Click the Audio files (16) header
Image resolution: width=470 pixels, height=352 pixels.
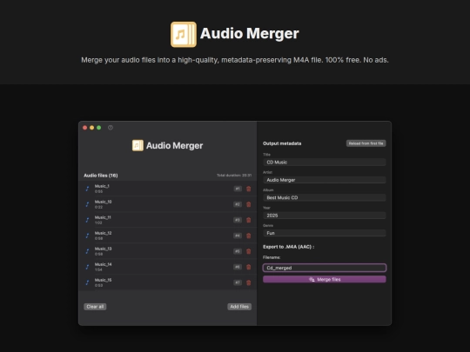101,176
